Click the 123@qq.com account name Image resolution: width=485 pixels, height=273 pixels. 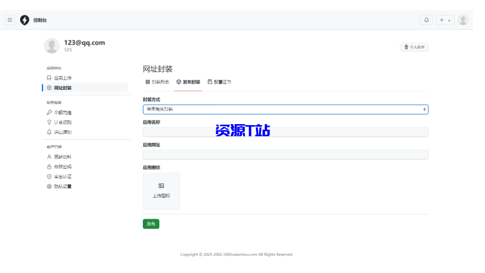coord(84,43)
